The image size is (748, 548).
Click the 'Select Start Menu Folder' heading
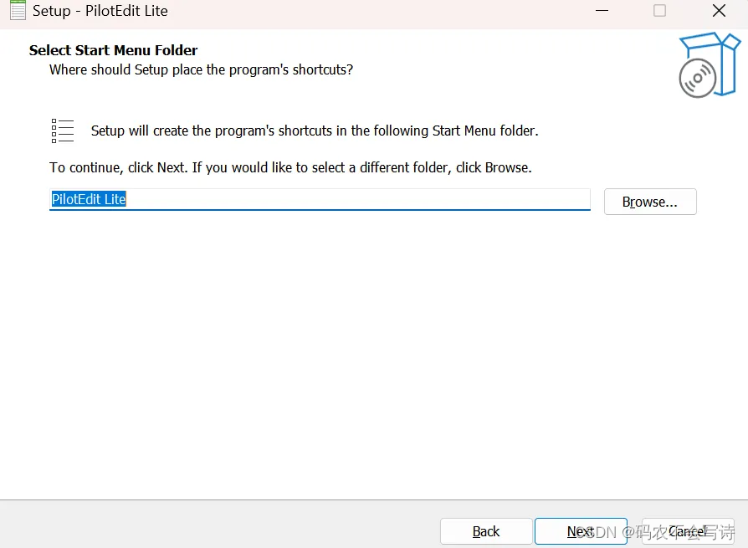[x=113, y=50]
